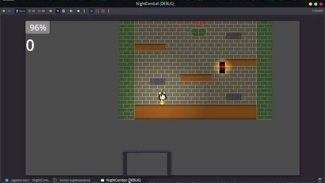
Task: Click the player character sprite
Action: point(162,98)
